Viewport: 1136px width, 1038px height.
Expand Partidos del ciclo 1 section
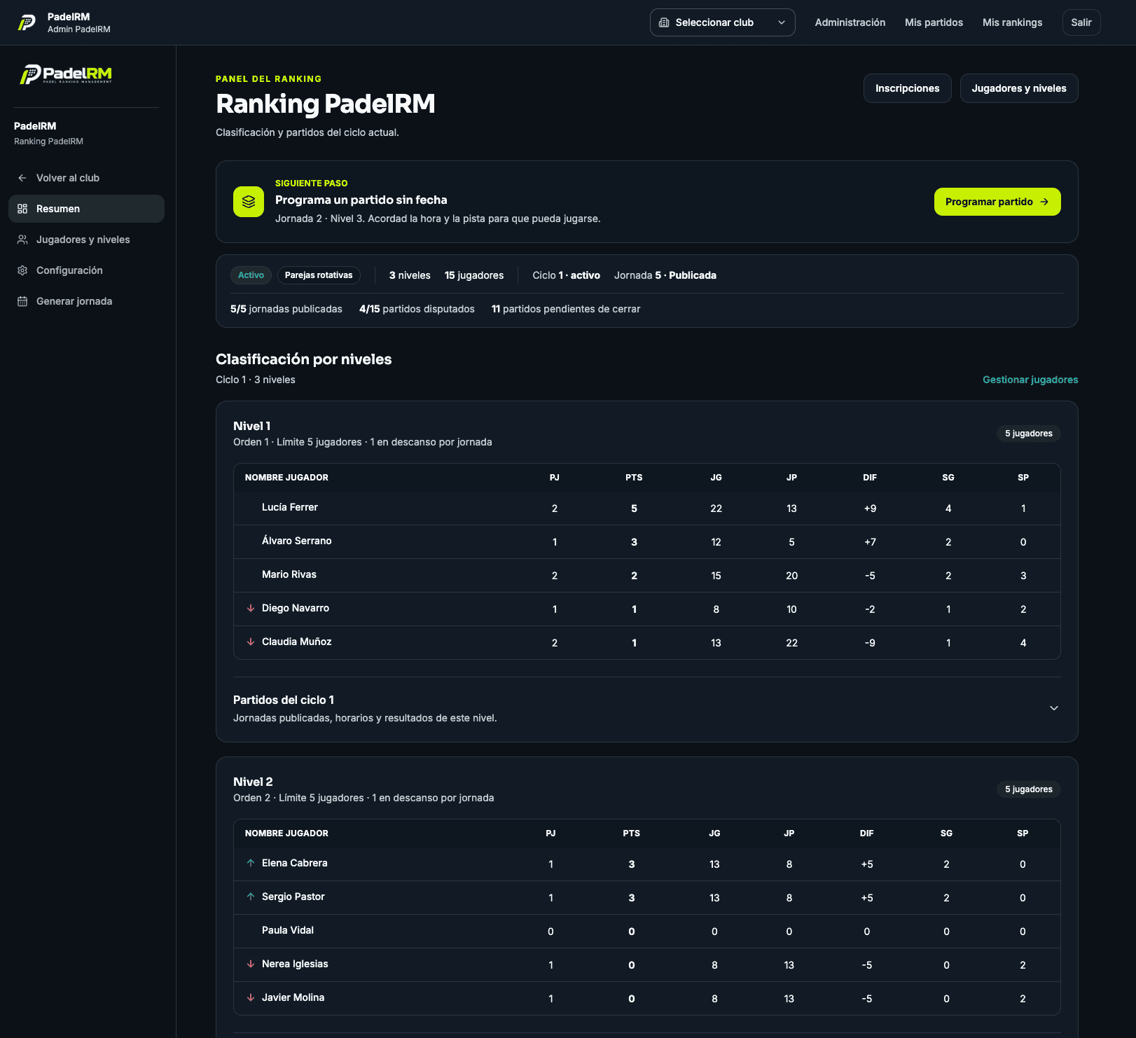pos(1053,708)
